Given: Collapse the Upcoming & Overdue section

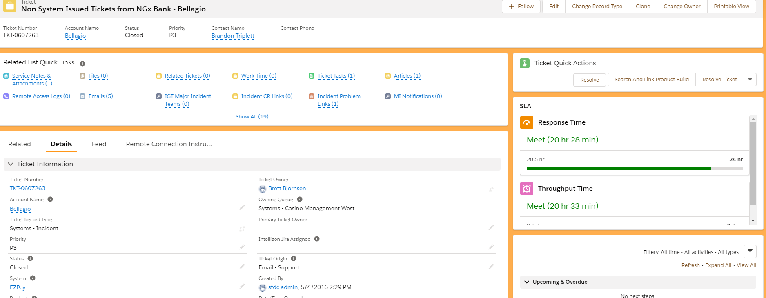Looking at the screenshot, I should [527, 282].
